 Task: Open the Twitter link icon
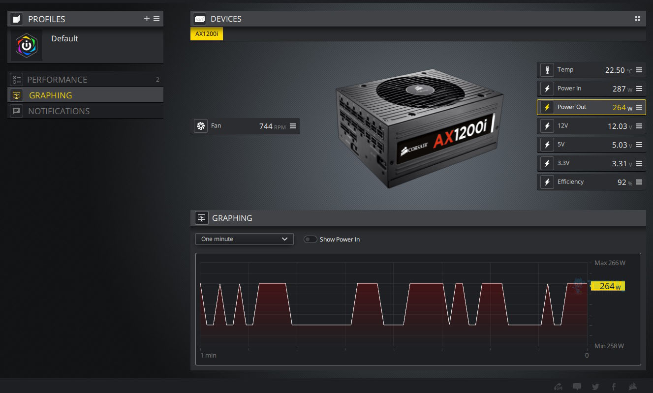(x=595, y=387)
